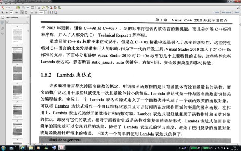241x151 pixels.
Task: Click the orange document toolbar icon
Action: click(55, 8)
